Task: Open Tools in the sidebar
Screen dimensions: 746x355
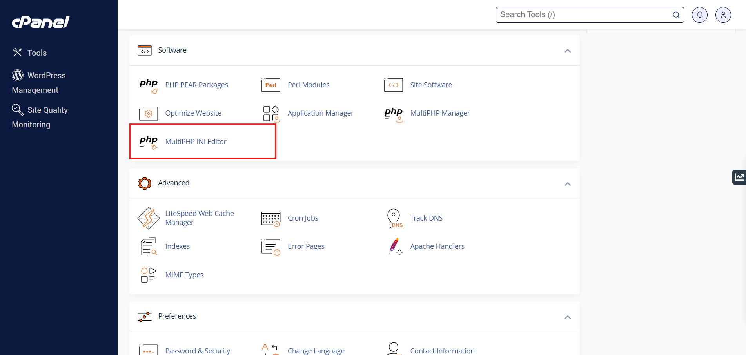Action: tap(37, 53)
